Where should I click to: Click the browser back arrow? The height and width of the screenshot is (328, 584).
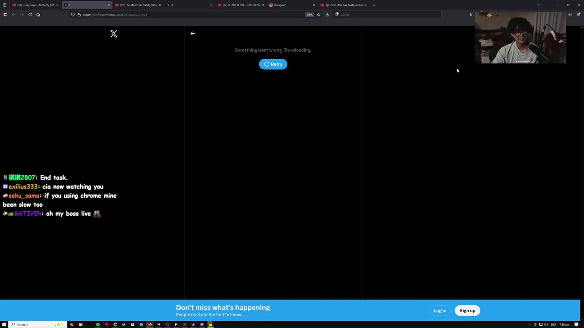pos(14,15)
